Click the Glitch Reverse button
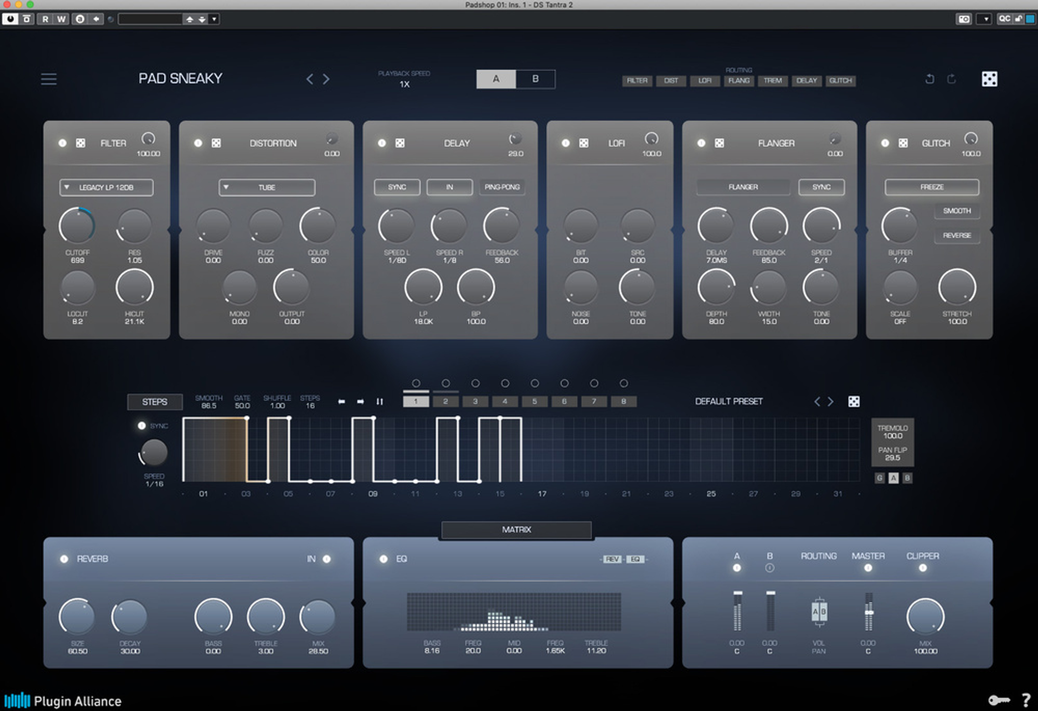Viewport: 1038px width, 711px height. (957, 235)
